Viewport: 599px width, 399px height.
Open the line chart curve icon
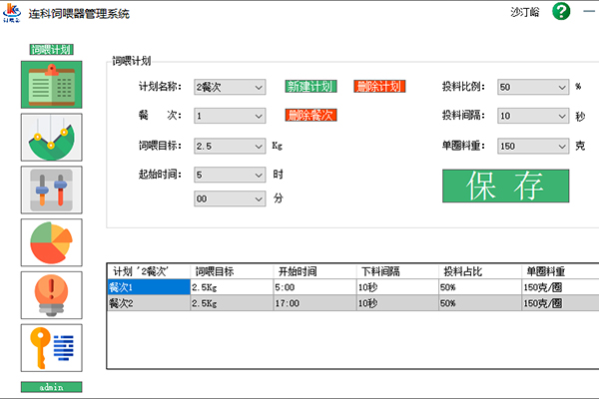[x=51, y=137]
